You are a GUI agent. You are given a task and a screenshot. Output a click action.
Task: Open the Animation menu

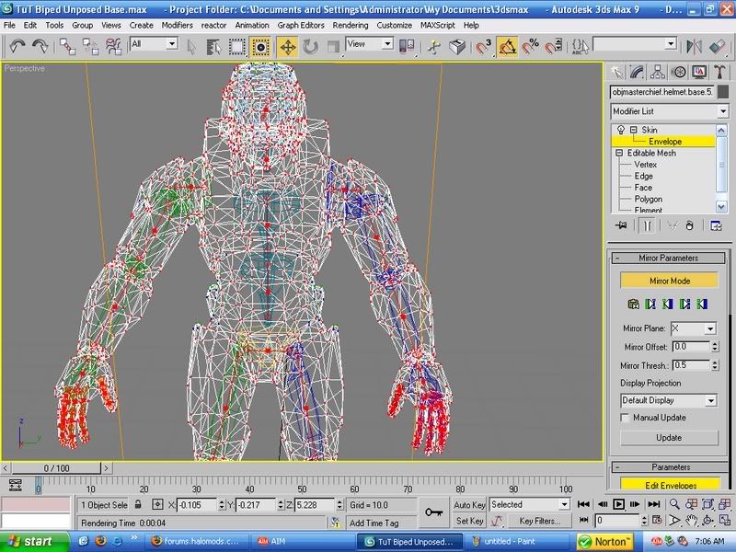pyautogui.click(x=252, y=26)
